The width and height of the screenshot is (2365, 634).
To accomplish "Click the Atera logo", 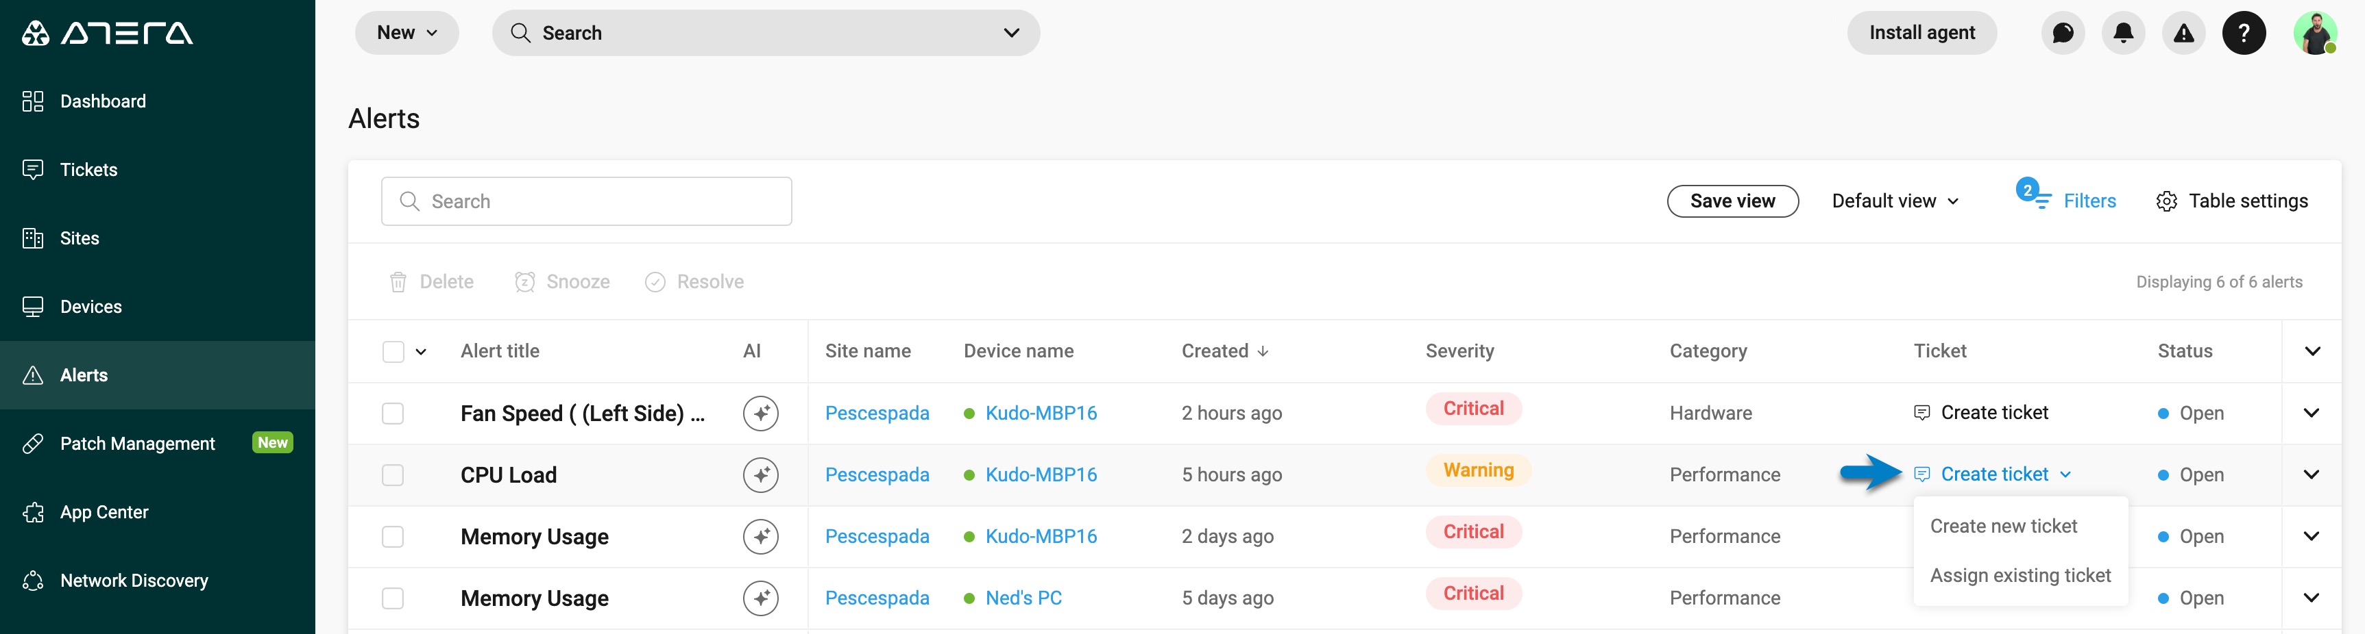I will click(108, 33).
